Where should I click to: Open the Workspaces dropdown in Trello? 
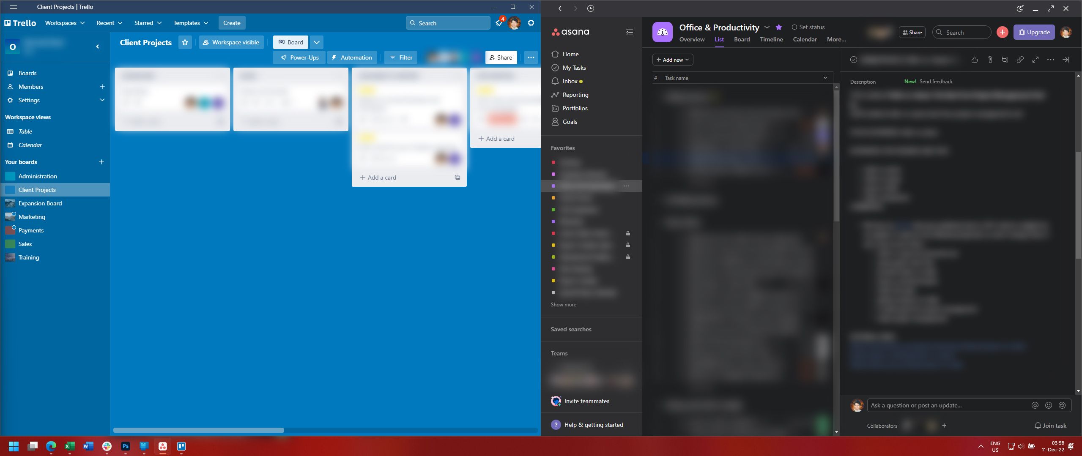point(65,23)
